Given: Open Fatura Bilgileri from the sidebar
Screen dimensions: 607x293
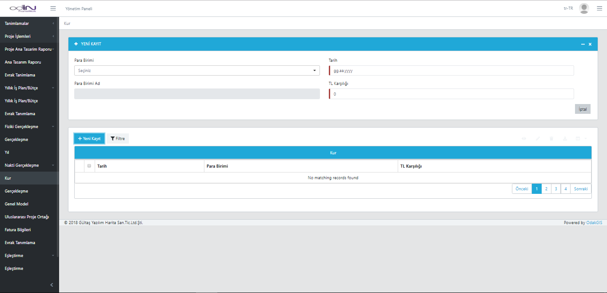Looking at the screenshot, I should 18,230.
